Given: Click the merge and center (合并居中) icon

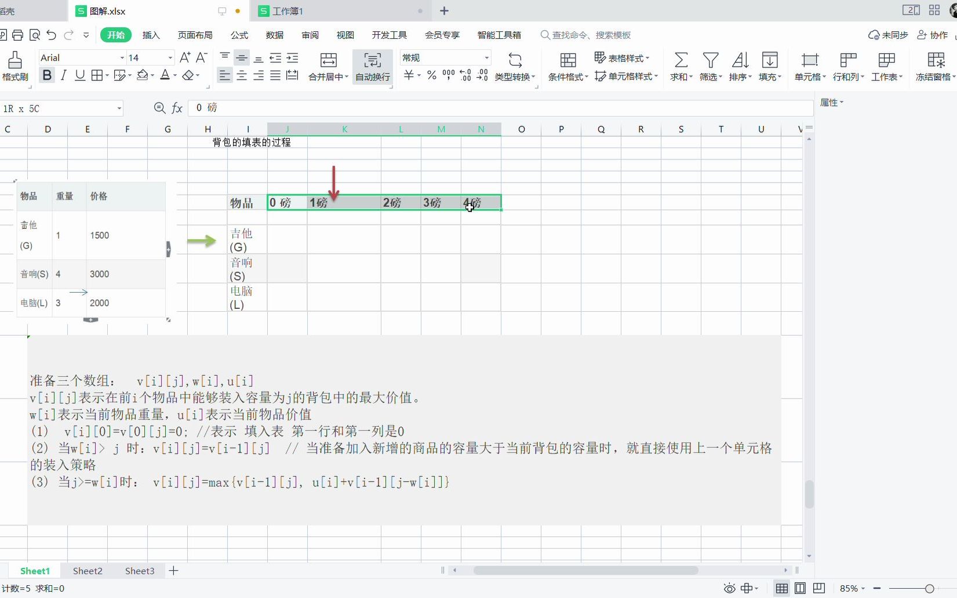Looking at the screenshot, I should click(328, 65).
